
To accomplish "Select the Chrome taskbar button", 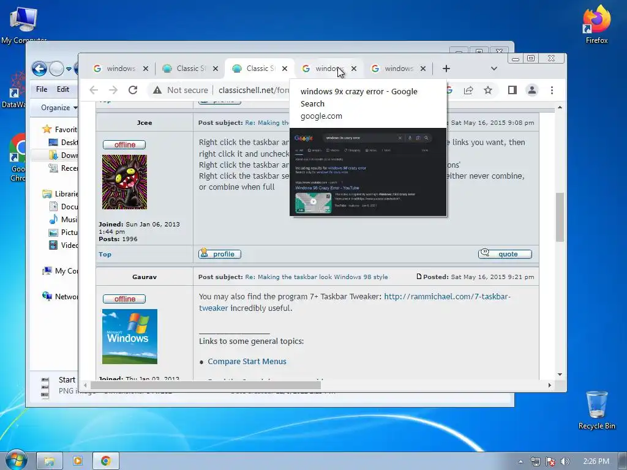I will pos(105,461).
